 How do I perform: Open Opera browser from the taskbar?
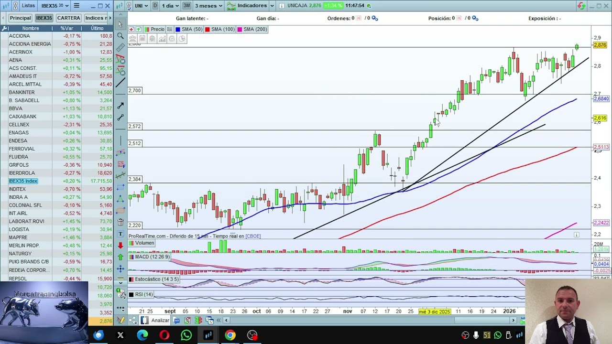coord(164,335)
